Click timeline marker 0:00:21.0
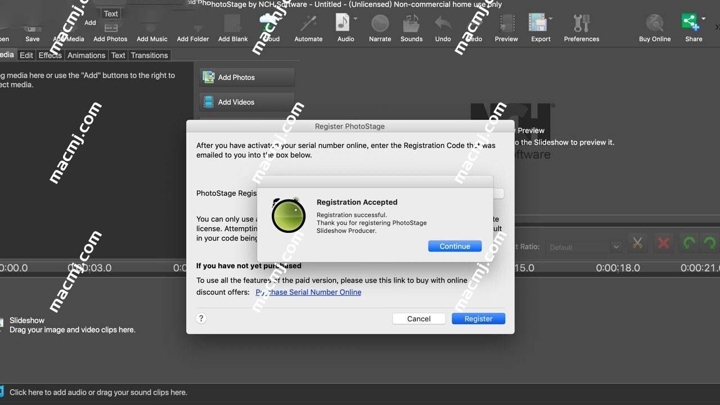This screenshot has height=405, width=720. [700, 268]
